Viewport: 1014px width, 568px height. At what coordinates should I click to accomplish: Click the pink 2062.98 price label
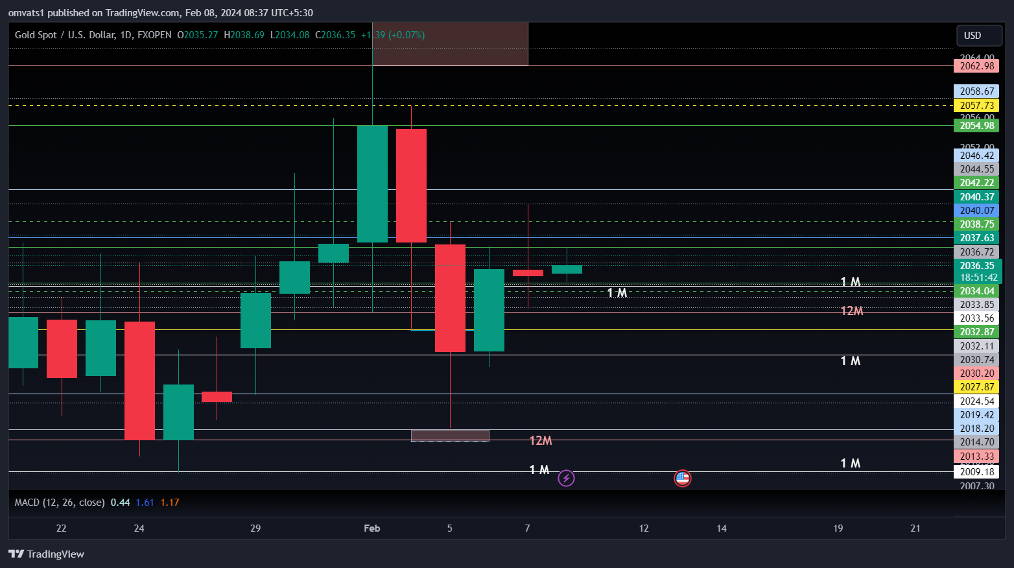pyautogui.click(x=976, y=66)
